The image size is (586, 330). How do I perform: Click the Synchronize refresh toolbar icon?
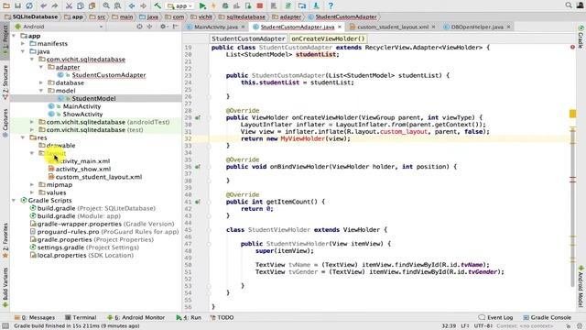click(29, 5)
